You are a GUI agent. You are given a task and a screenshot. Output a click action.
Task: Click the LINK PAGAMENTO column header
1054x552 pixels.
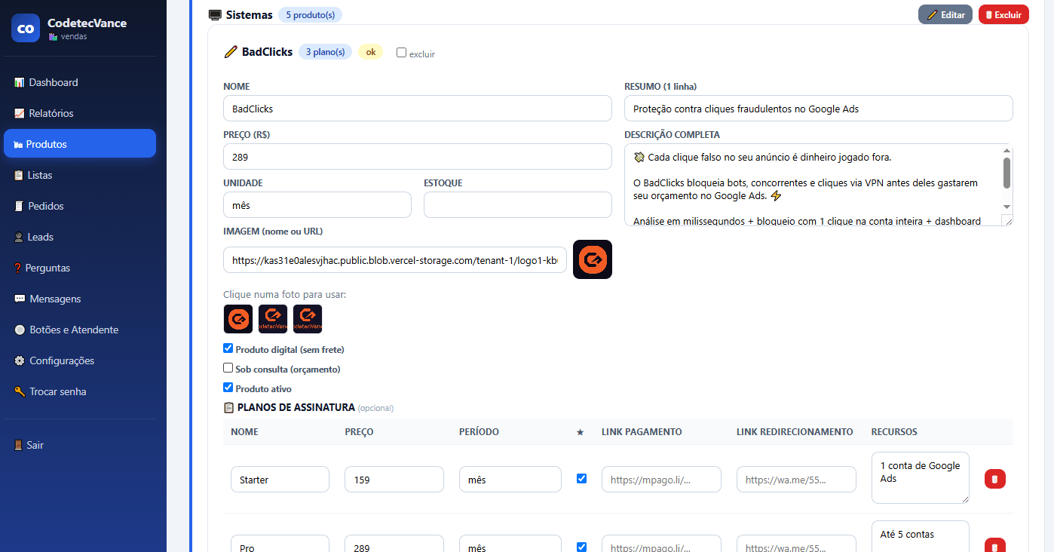[x=642, y=432]
